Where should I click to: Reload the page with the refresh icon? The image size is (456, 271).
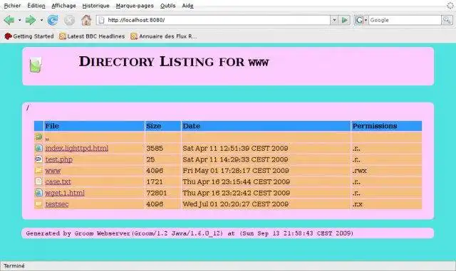53,20
